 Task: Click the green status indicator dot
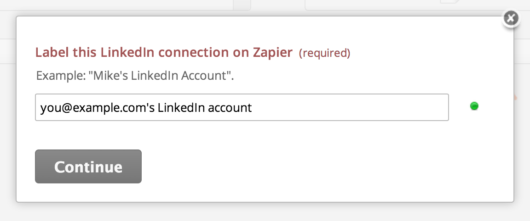coord(474,106)
